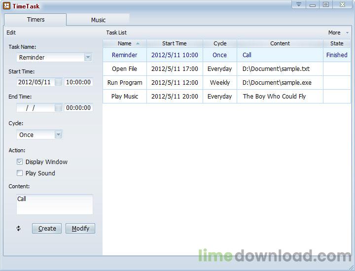Click the Everyday cycle in Open File row
This screenshot has height=271, width=355.
[219, 69]
